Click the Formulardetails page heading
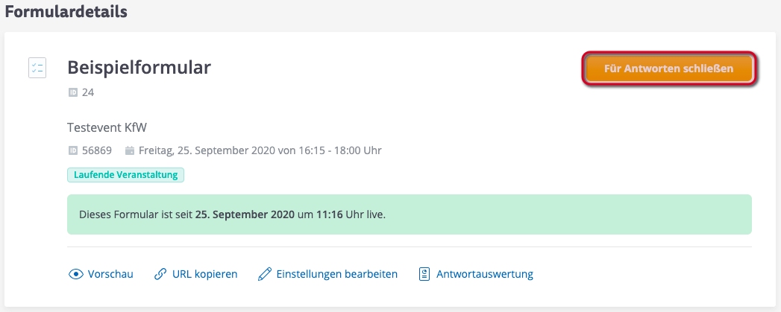Screen dimensions: 781x312 pyautogui.click(x=66, y=12)
